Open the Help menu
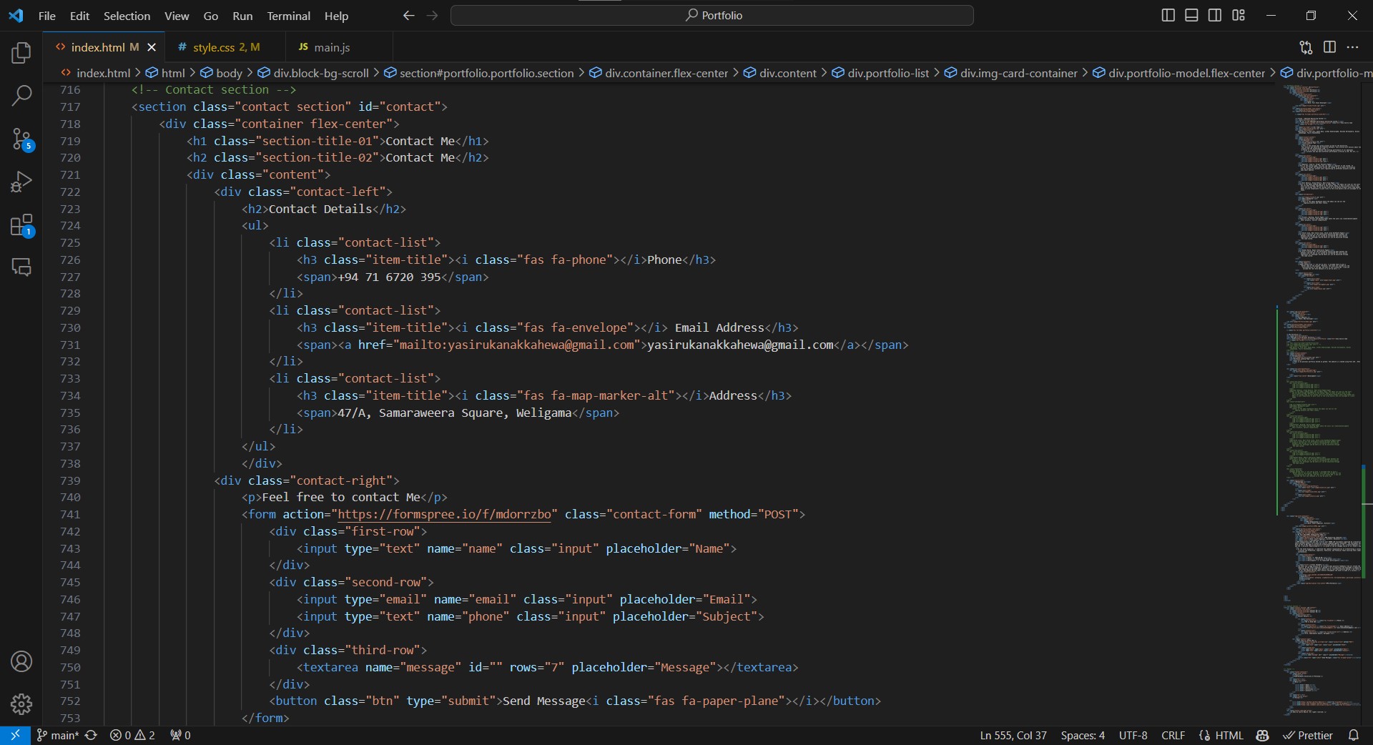This screenshot has height=745, width=1373. point(336,16)
